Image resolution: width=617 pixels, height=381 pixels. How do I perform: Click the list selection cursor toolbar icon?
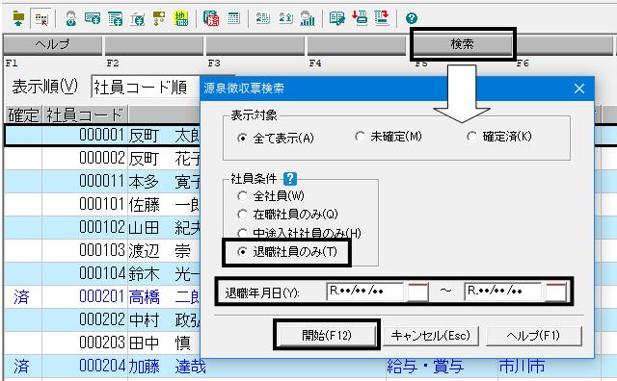pos(40,18)
